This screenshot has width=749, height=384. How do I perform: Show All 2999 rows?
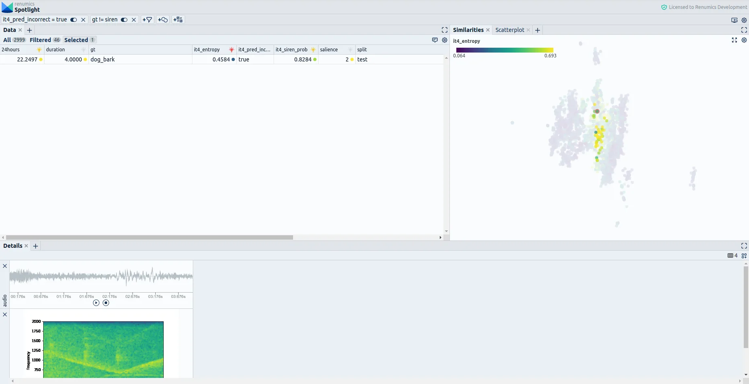[15, 40]
